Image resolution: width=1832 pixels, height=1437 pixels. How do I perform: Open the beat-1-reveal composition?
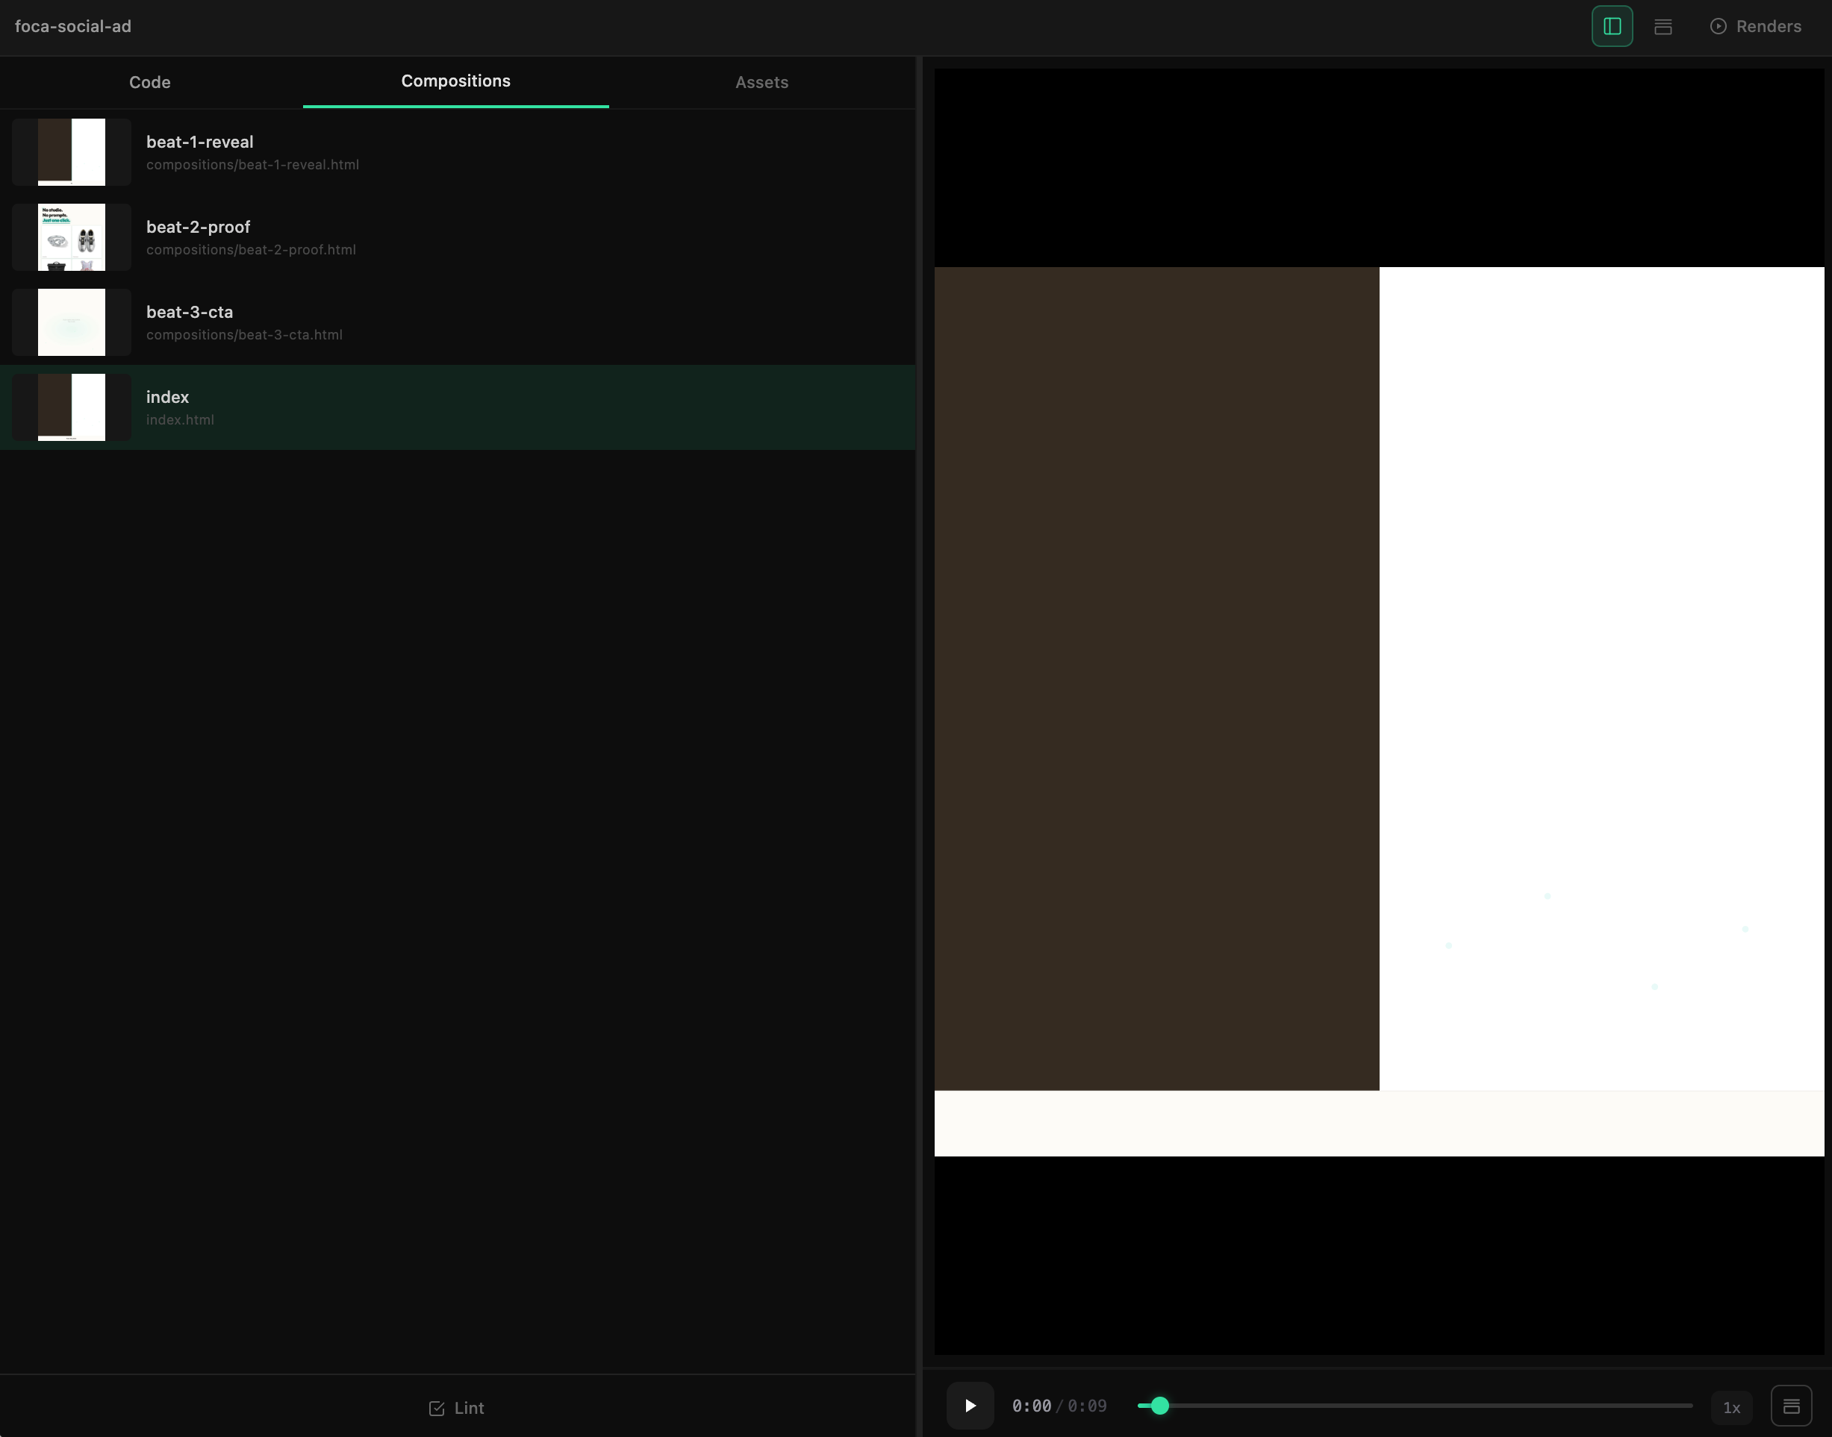coord(199,143)
